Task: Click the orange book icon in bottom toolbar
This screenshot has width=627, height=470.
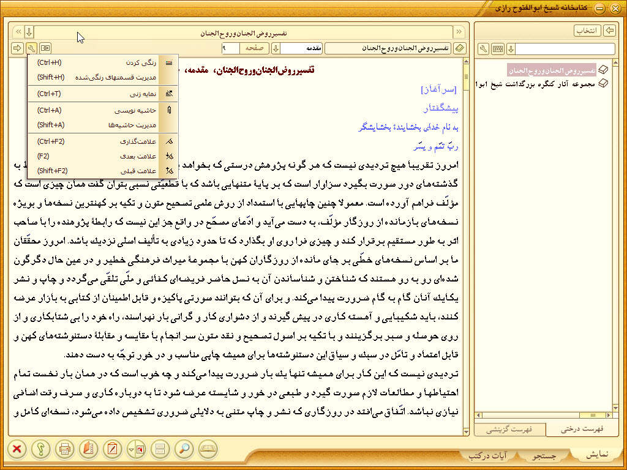Action: click(89, 449)
